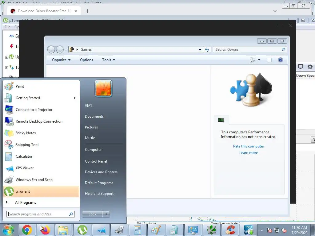Screen dimensions: 315x236
Task: Click refresh button in Games address bar
Action: (x=207, y=49)
